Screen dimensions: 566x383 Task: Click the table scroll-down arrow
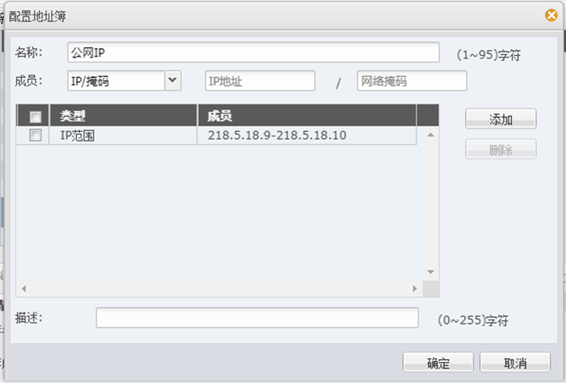431,272
